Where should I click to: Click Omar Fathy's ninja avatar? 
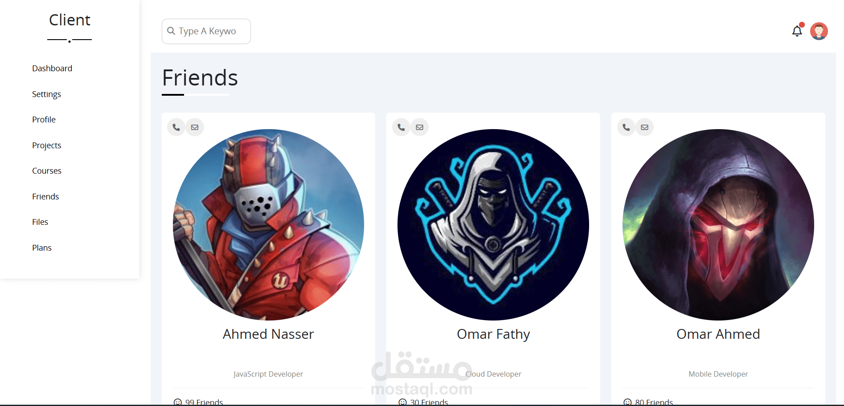point(493,224)
